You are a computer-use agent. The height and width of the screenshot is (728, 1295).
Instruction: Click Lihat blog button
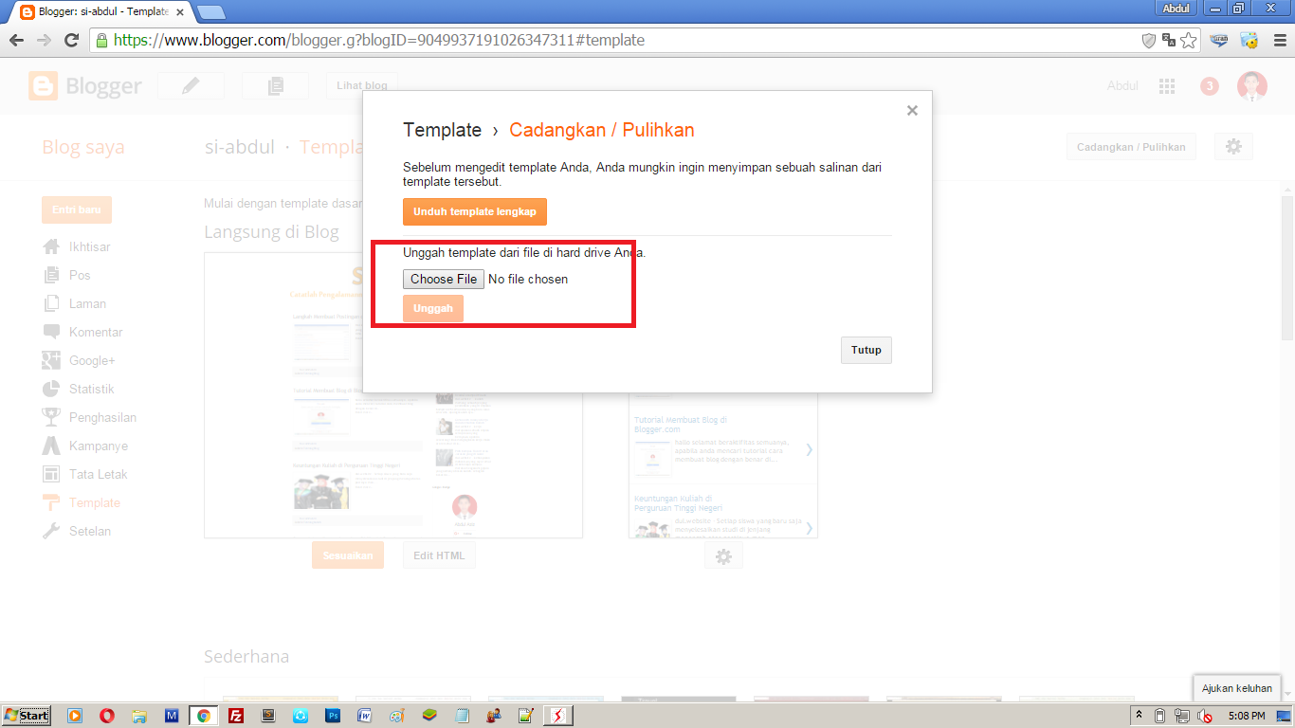[362, 85]
